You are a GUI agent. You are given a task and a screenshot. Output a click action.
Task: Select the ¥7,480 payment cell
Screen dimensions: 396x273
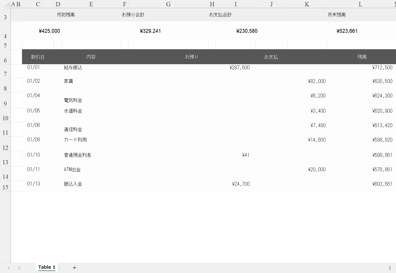(318, 125)
